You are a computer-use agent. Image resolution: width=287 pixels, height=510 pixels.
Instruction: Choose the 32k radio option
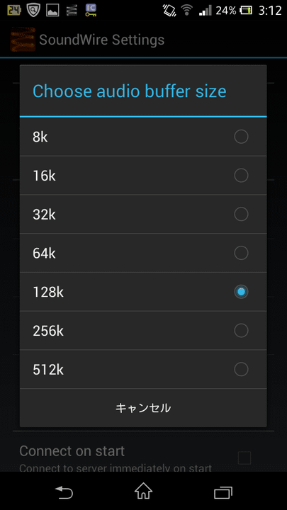241,215
